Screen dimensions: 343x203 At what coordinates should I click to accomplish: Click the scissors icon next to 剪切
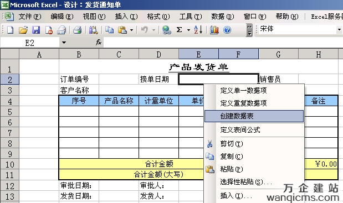pyautogui.click(x=210, y=144)
